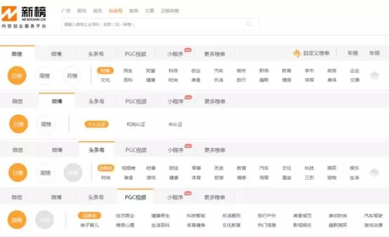Choose the 企业 category
This screenshot has height=237, width=389.
(x=355, y=70)
